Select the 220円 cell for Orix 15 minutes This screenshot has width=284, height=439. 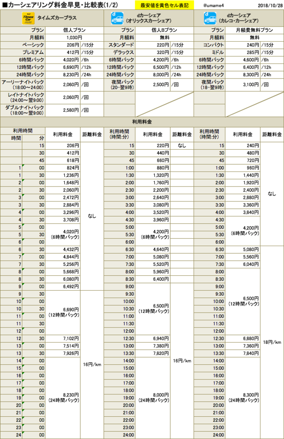point(153,146)
